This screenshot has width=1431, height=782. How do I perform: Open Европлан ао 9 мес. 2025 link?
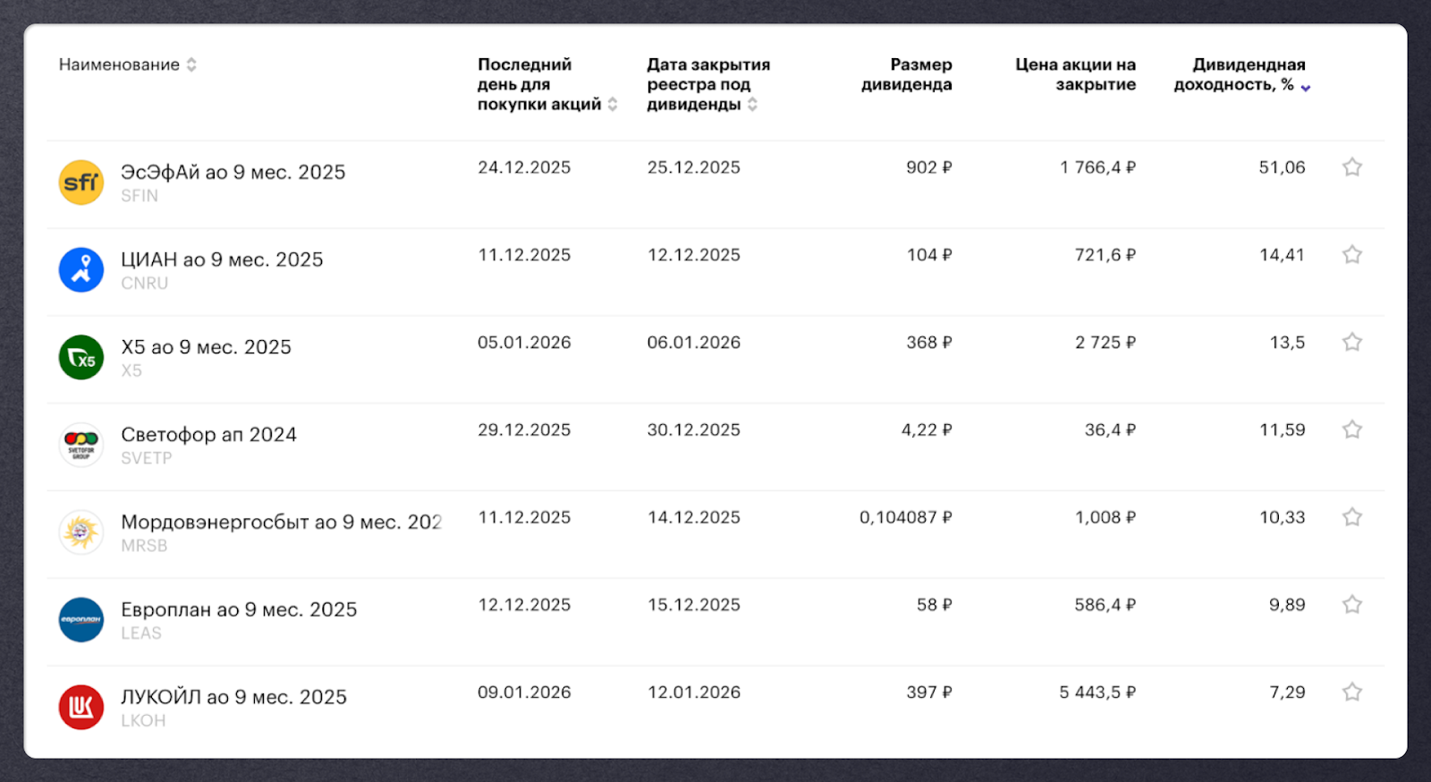(x=239, y=609)
